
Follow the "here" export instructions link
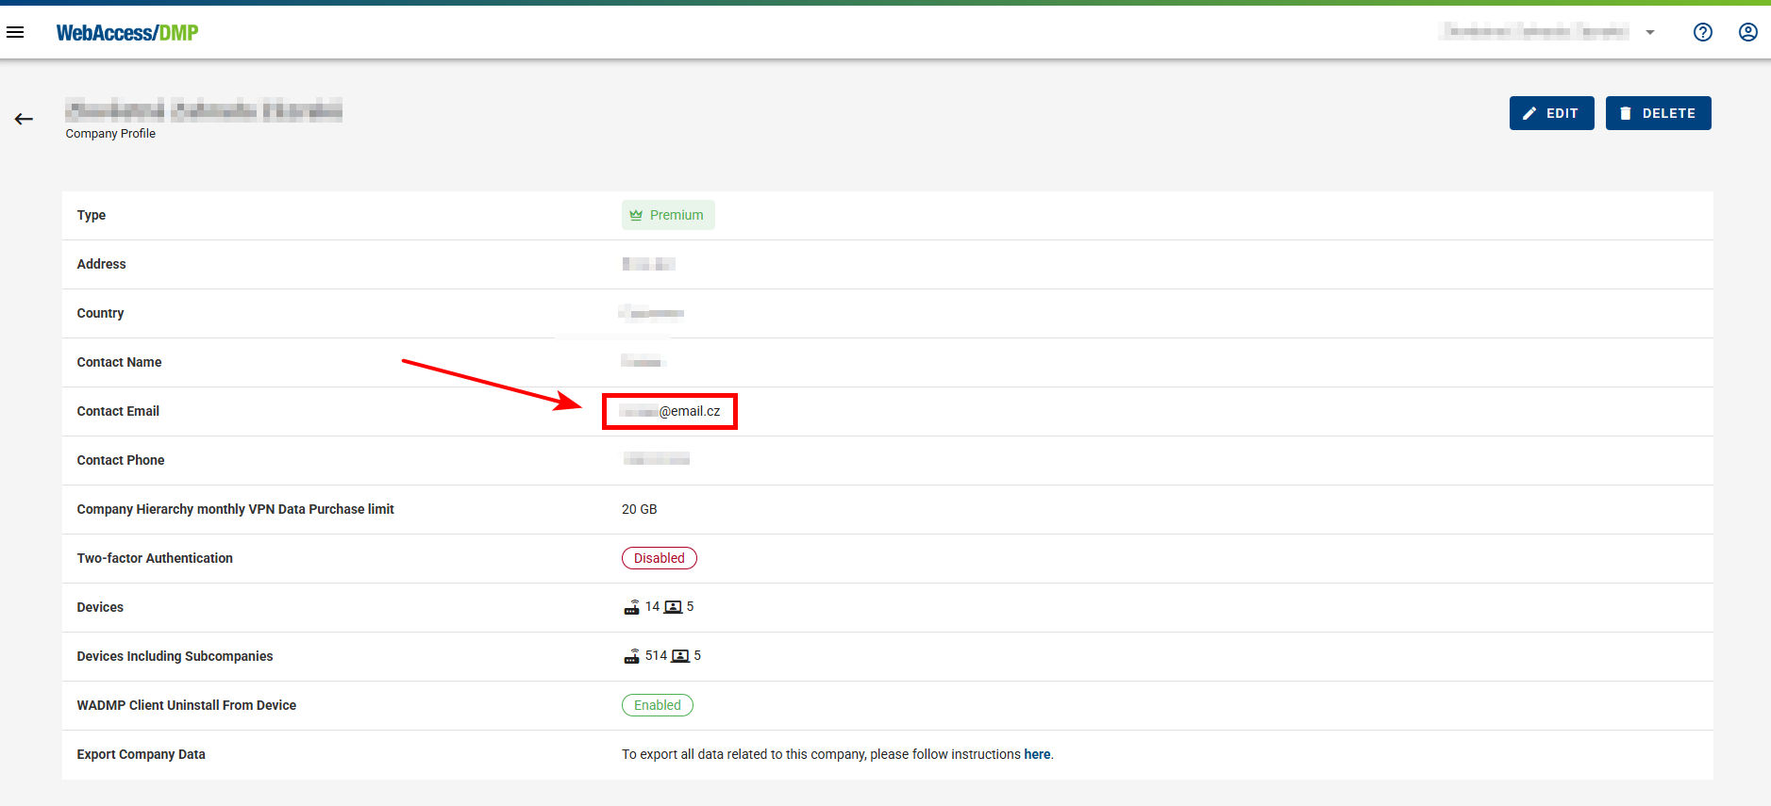click(x=1036, y=754)
